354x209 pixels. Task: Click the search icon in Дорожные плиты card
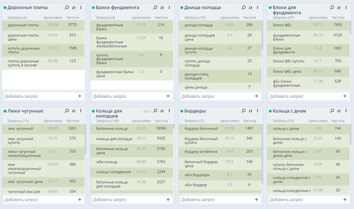(67, 8)
